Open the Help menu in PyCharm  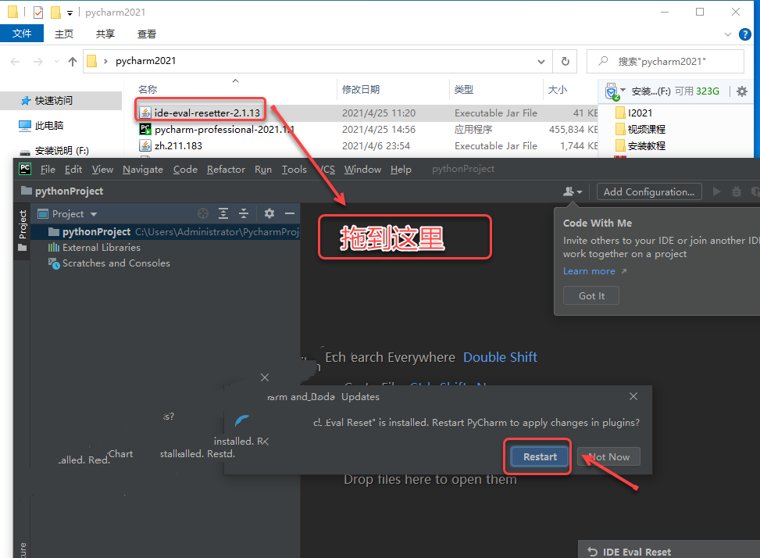coord(401,169)
